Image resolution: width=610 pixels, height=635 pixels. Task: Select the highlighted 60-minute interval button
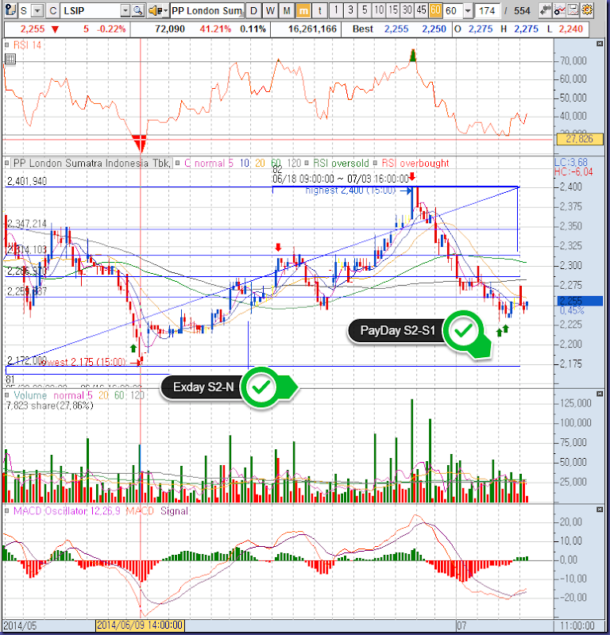point(436,10)
